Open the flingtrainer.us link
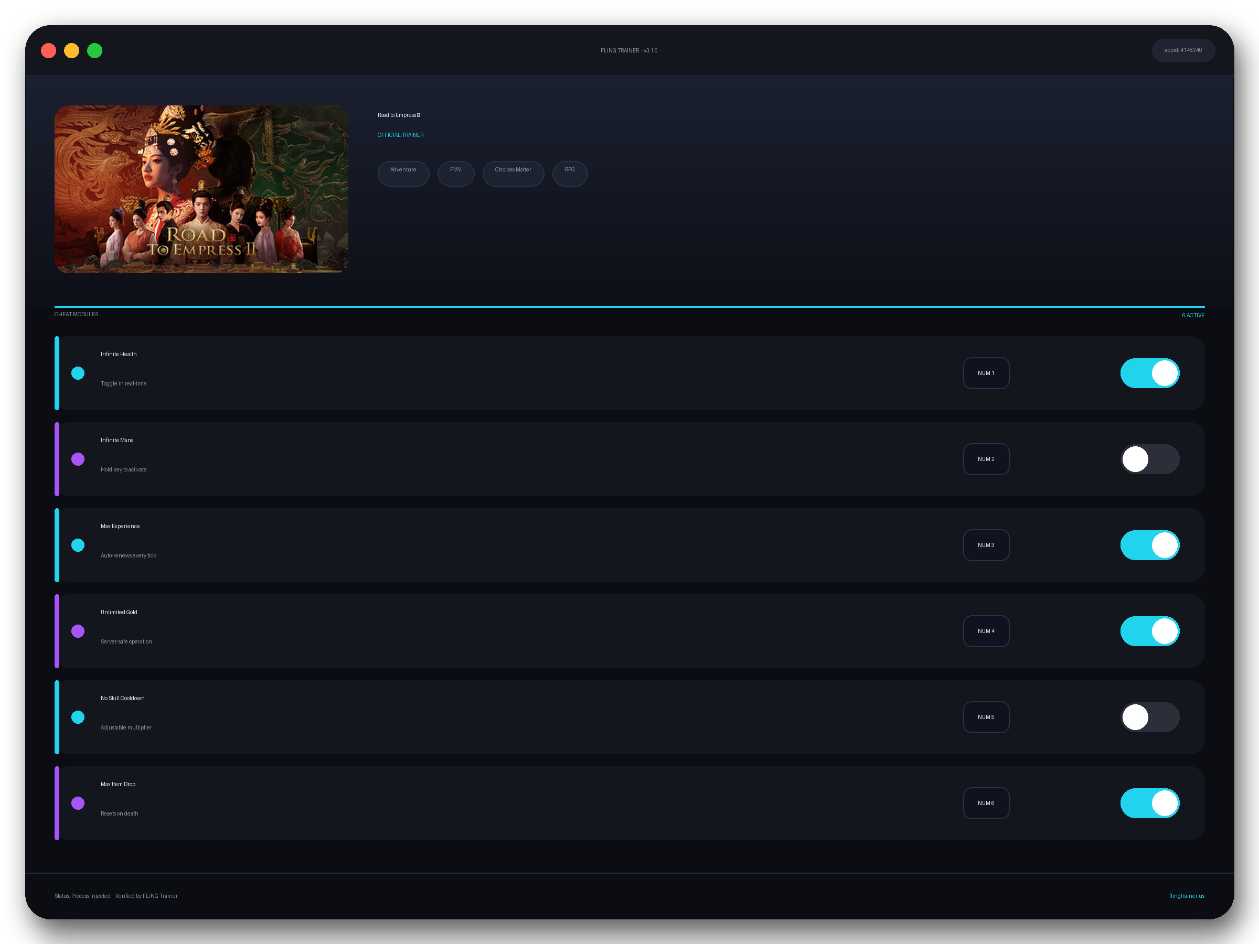Viewport: 1259px width, 944px height. coord(1186,896)
